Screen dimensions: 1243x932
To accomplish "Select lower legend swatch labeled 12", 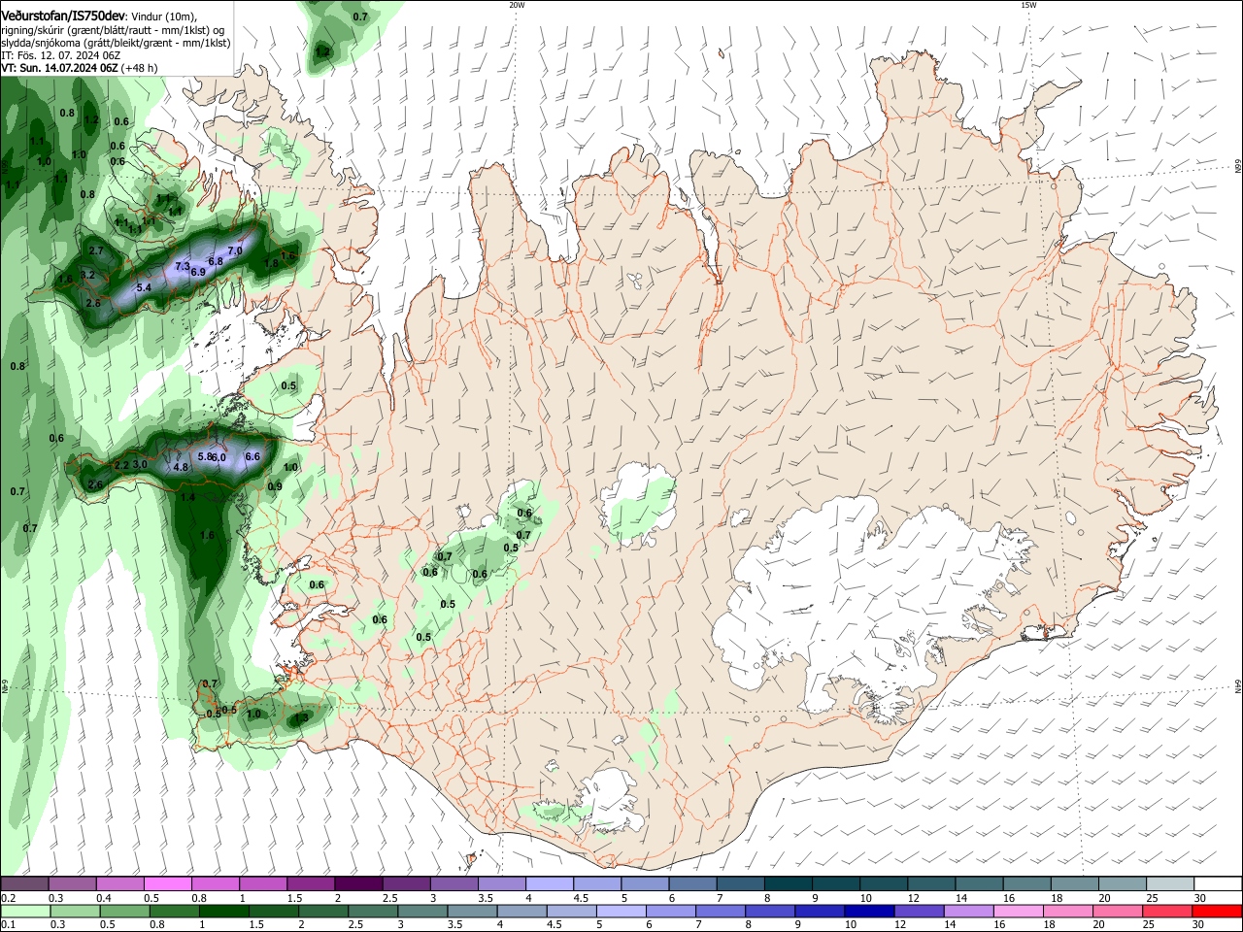I will (918, 911).
